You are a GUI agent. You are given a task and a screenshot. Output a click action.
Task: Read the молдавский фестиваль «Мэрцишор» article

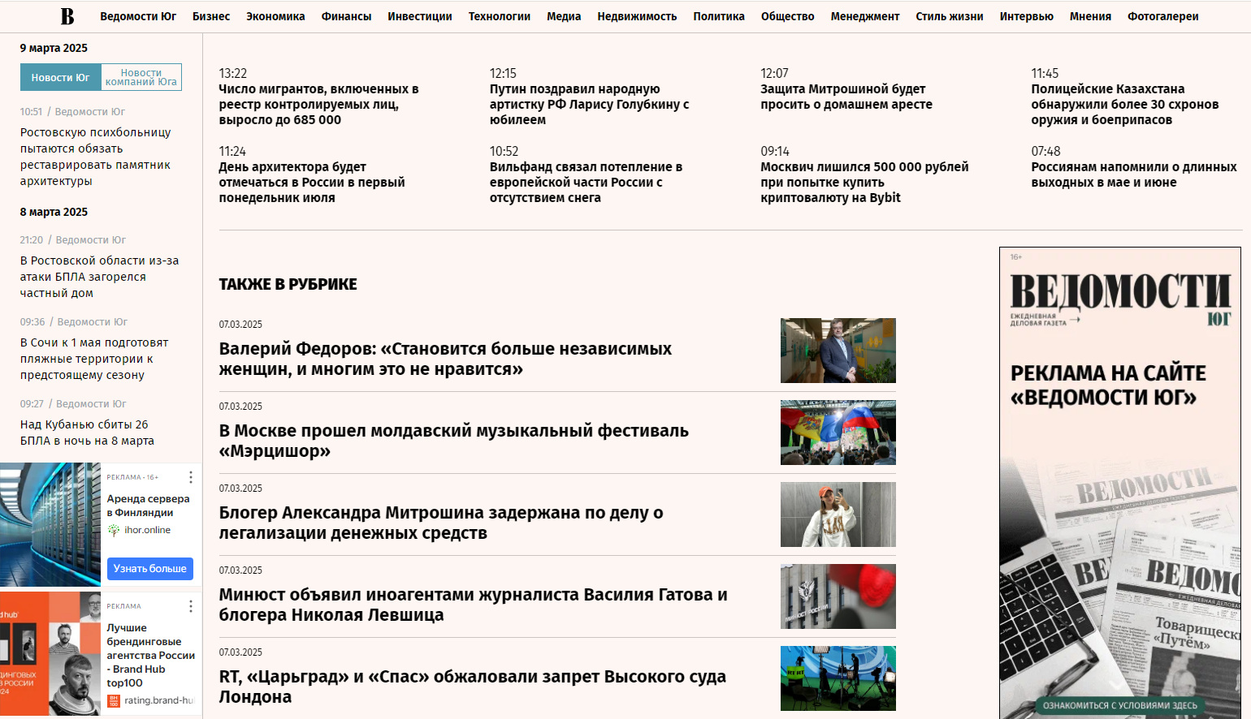[453, 441]
